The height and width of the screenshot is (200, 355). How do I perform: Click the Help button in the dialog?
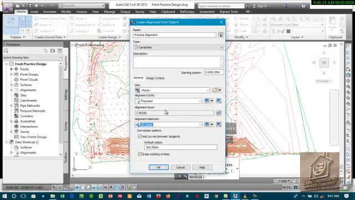pyautogui.click(x=202, y=167)
